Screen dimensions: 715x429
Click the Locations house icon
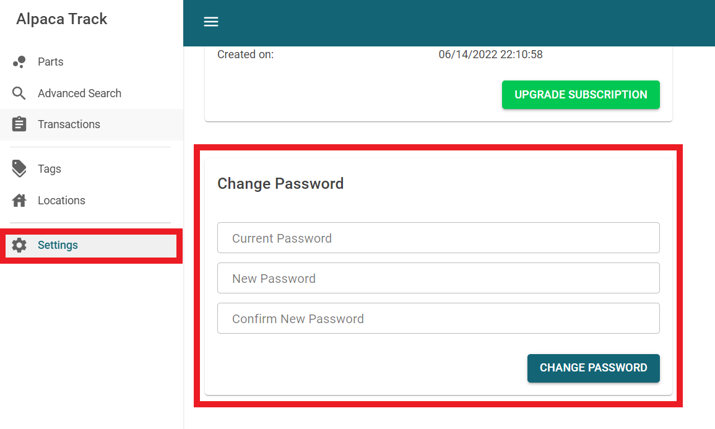pyautogui.click(x=19, y=201)
